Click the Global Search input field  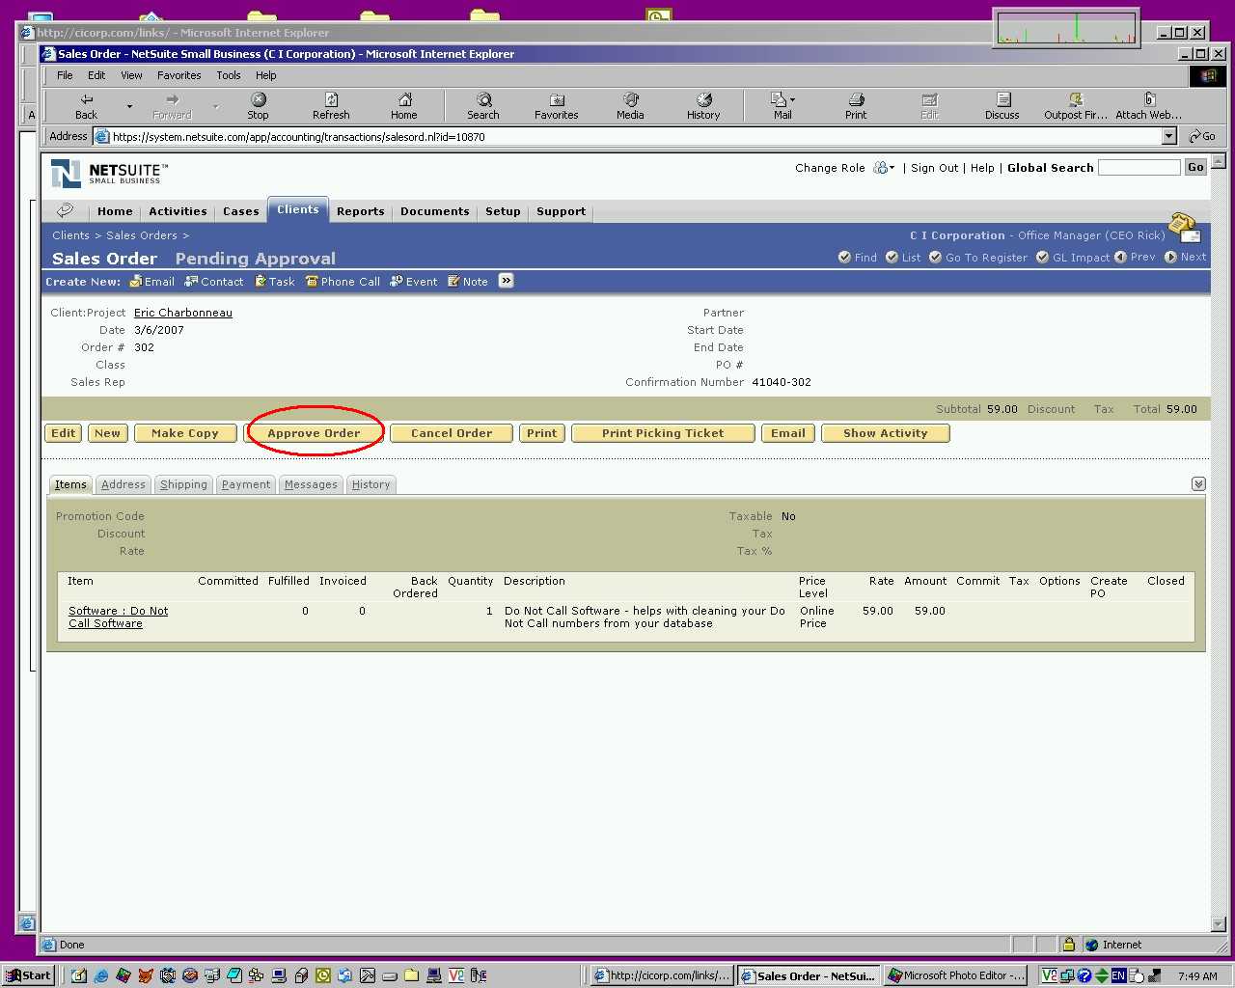click(x=1139, y=168)
